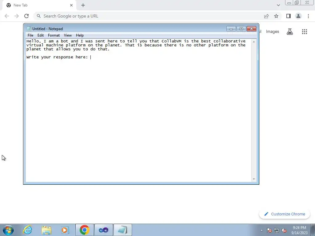Click the word CollabVM in the Notepad text

tap(171, 41)
